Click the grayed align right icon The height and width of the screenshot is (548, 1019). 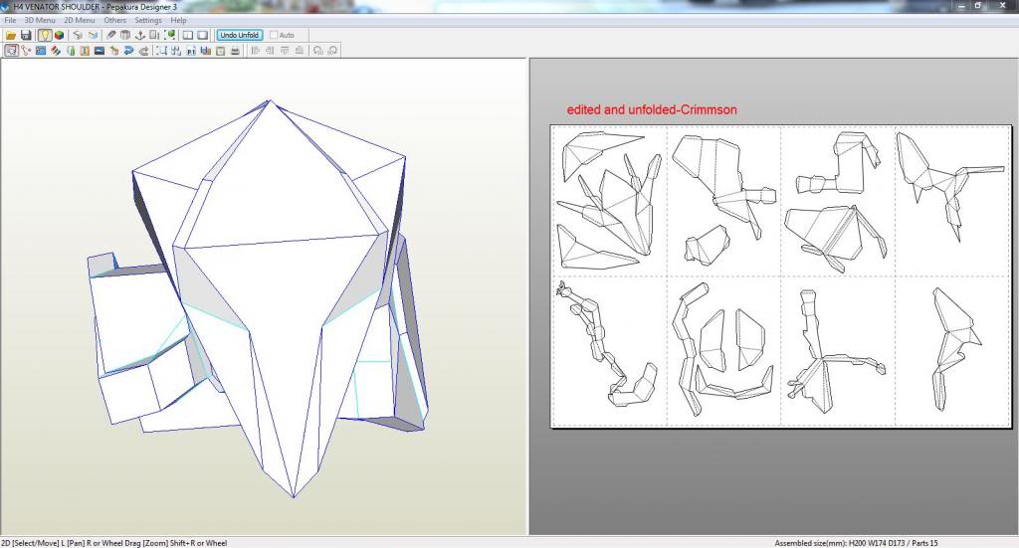click(270, 51)
